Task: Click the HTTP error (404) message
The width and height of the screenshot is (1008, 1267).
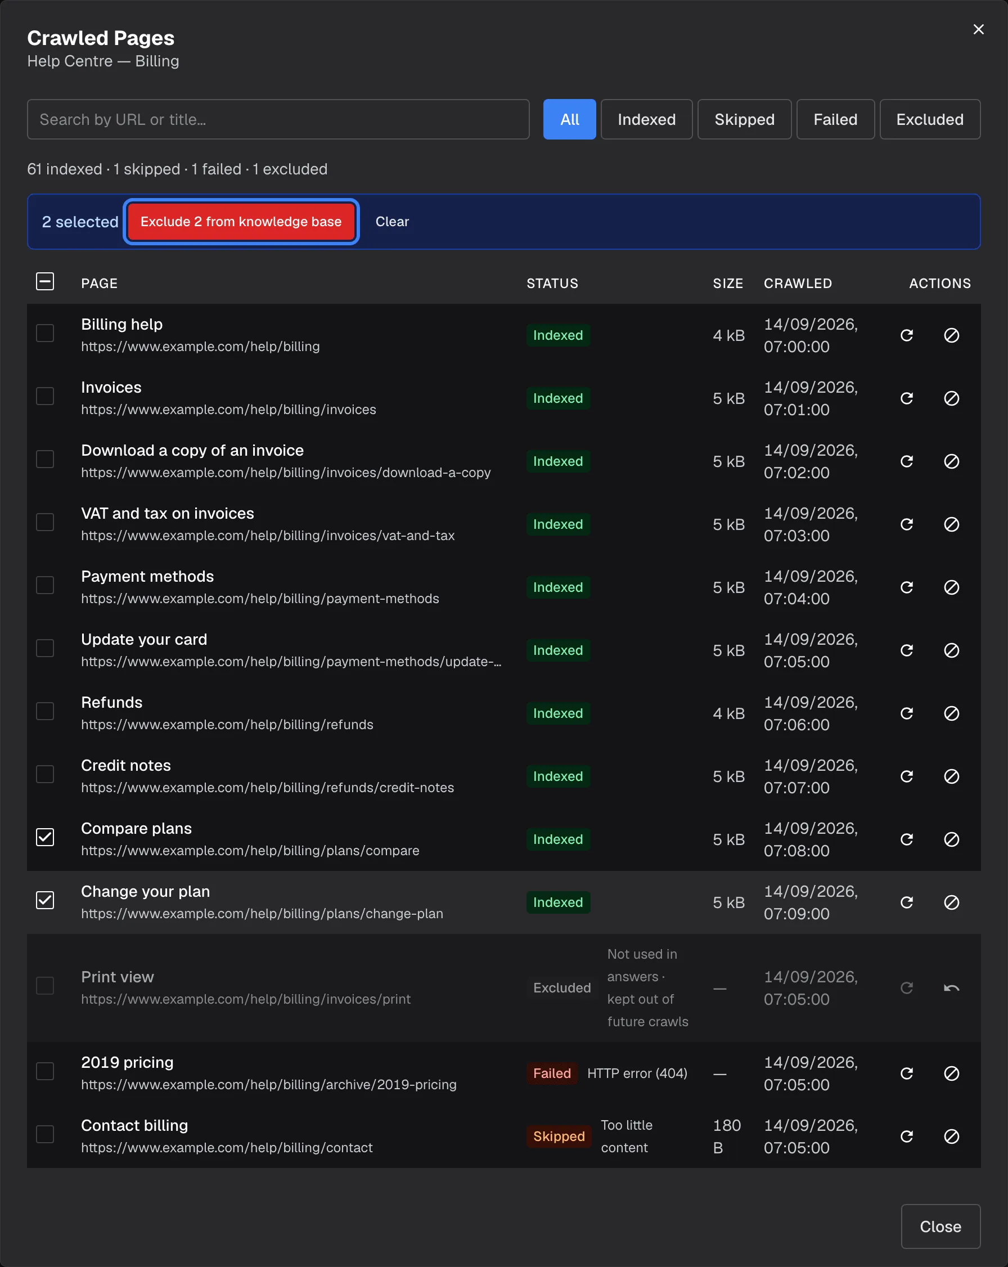Action: point(637,1073)
